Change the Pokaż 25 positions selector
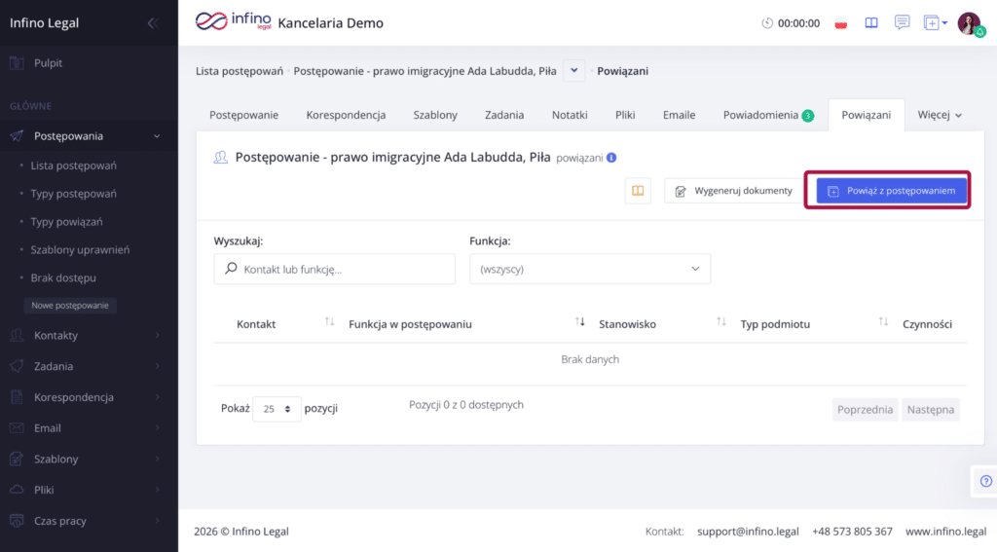The width and height of the screenshot is (997, 552). coord(277,409)
